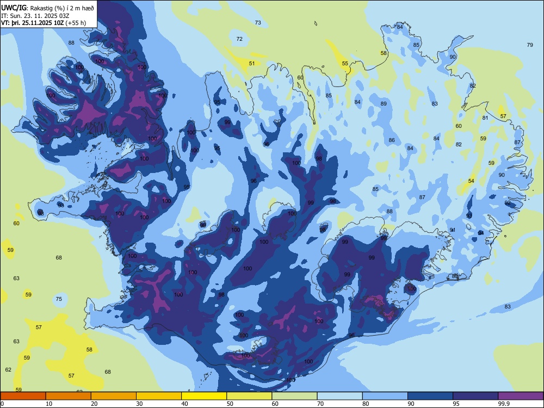Click the valid time line 'VT: þri. 25.11.2025 10Z'
The height and width of the screenshot is (408, 544).
[32, 23]
